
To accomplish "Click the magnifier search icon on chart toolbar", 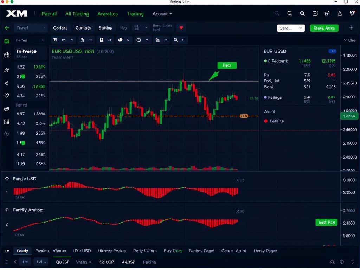I will [175, 40].
